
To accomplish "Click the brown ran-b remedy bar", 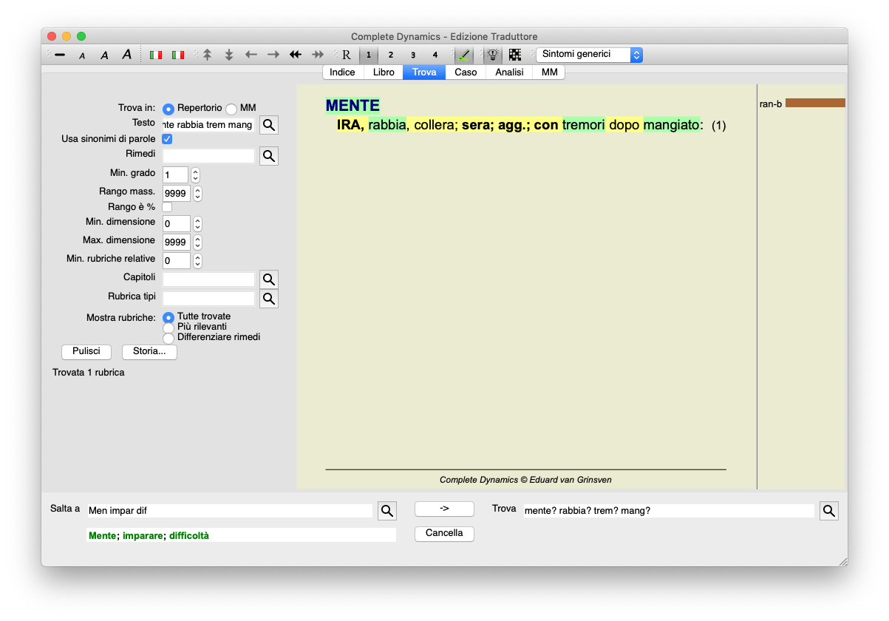I will click(x=815, y=103).
